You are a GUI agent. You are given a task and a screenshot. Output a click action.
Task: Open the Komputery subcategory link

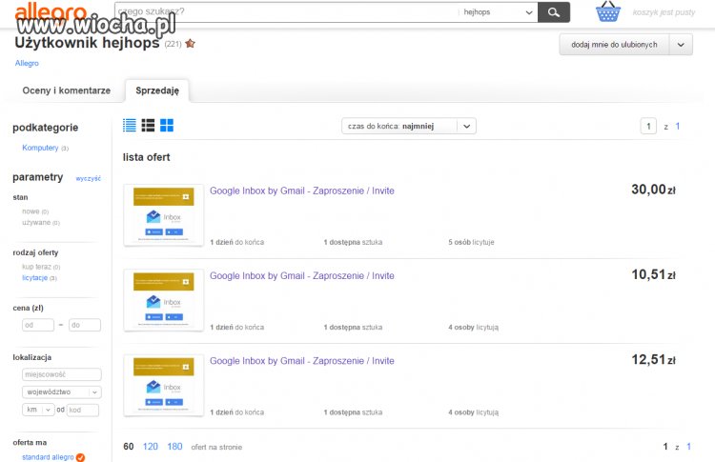(x=40, y=148)
